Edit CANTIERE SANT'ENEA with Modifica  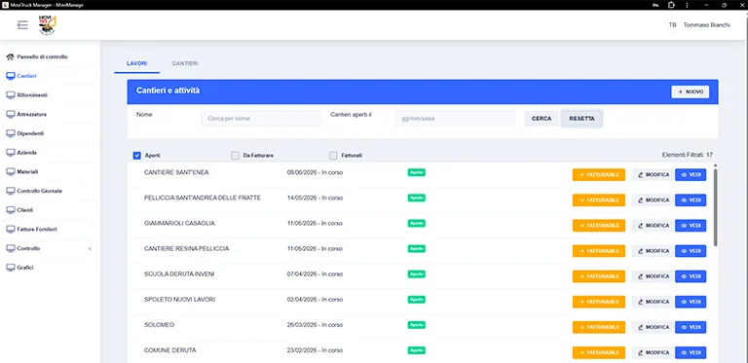point(654,175)
